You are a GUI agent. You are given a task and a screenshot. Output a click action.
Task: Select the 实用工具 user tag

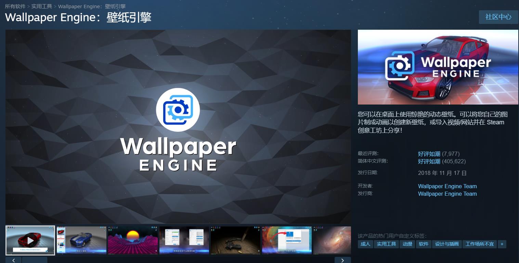(x=386, y=244)
